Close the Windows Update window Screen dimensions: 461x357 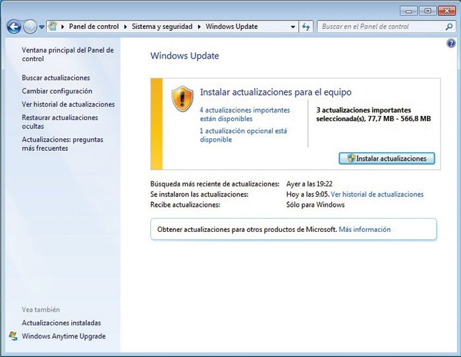(x=447, y=11)
